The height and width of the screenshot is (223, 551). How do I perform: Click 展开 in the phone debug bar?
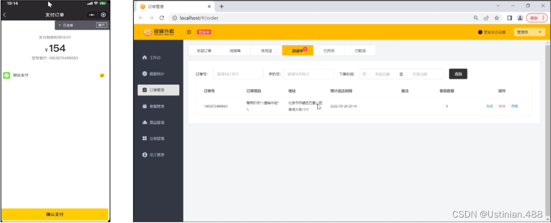click(101, 25)
